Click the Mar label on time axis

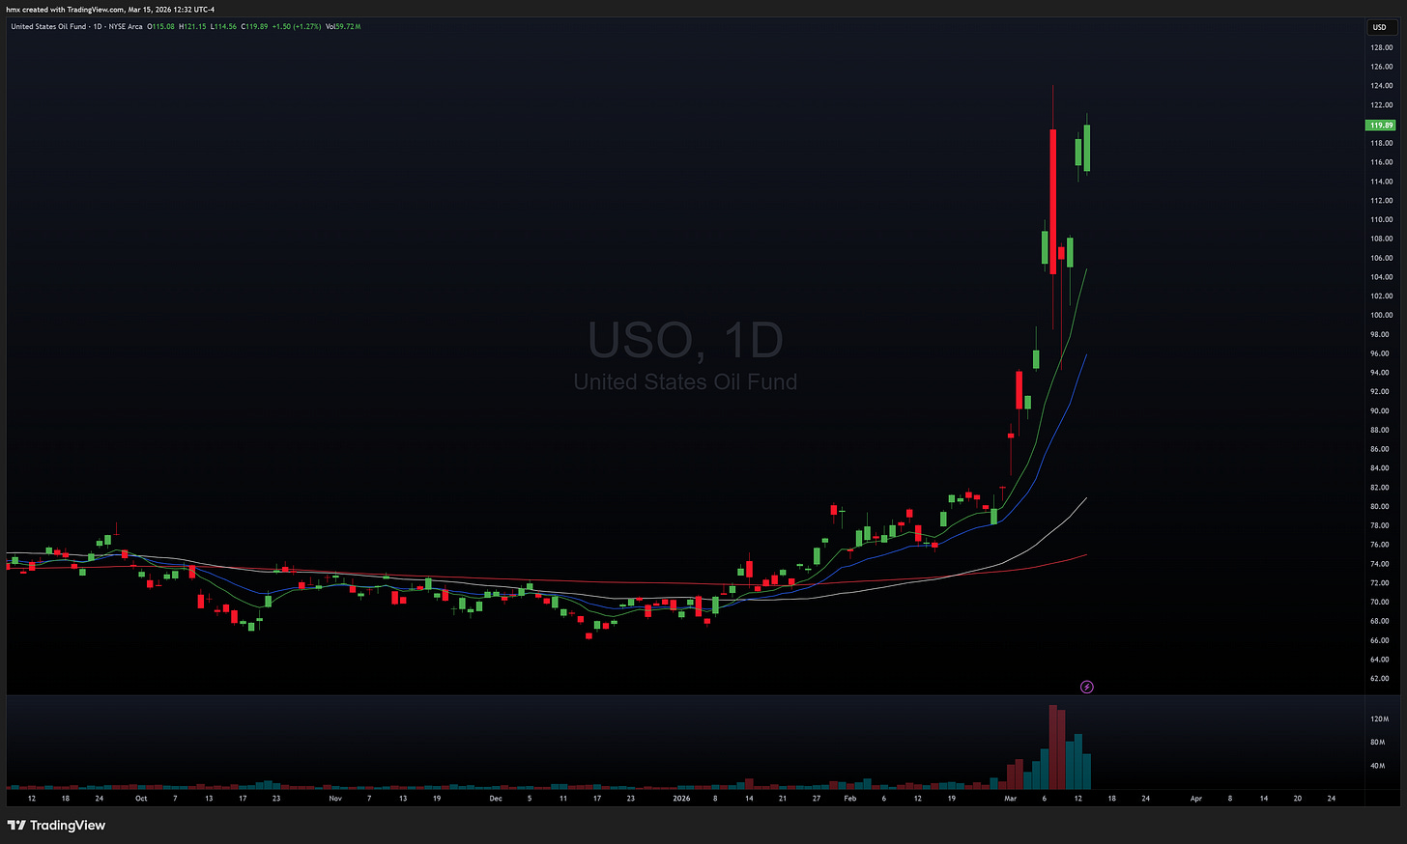tap(1011, 799)
